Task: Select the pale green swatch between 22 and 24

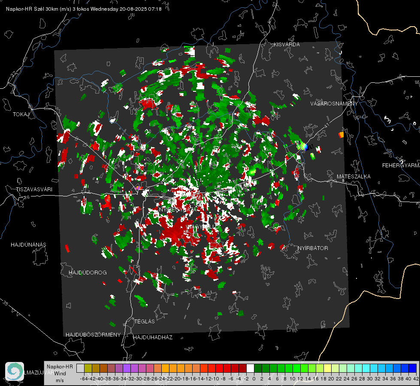Action: tap(343, 368)
